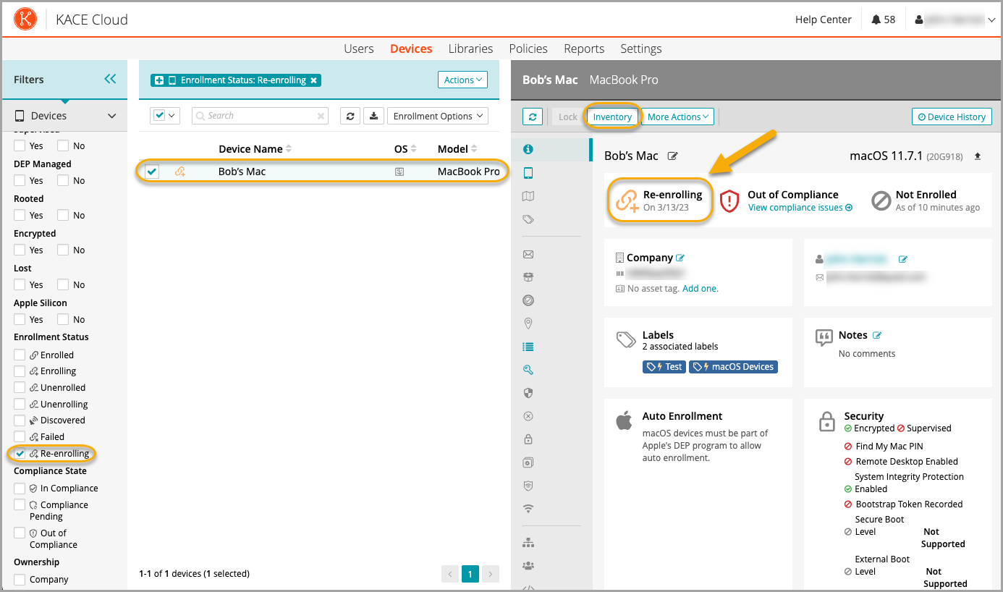This screenshot has width=1003, height=592.
Task: Click the download export icon in the device list
Action: pyautogui.click(x=373, y=116)
